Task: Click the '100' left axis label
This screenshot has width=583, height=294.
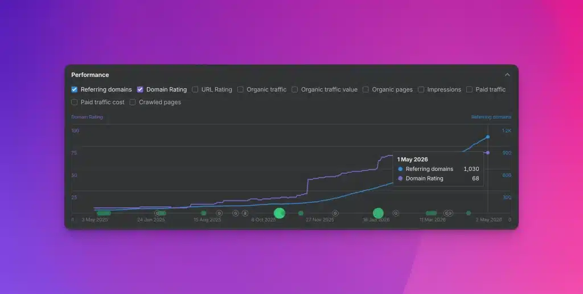Action: [x=75, y=130]
